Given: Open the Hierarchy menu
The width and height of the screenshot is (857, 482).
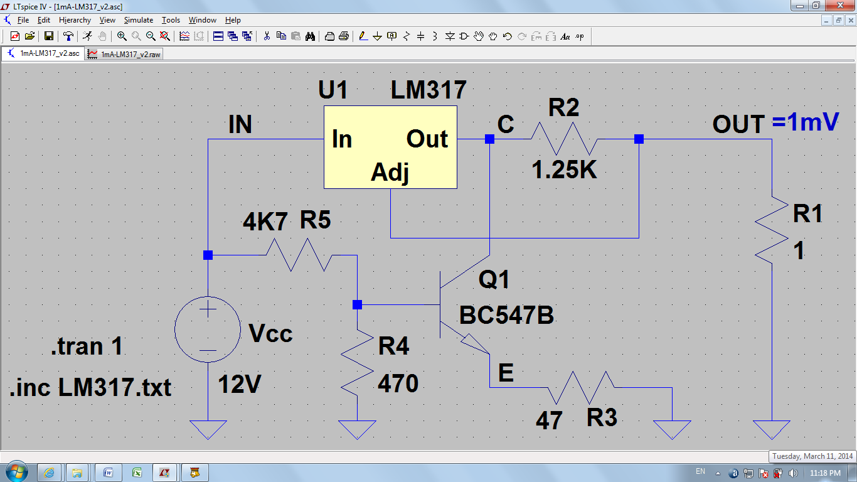Looking at the screenshot, I should click(x=75, y=20).
